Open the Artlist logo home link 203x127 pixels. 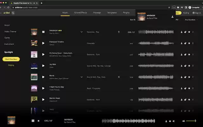(7, 13)
